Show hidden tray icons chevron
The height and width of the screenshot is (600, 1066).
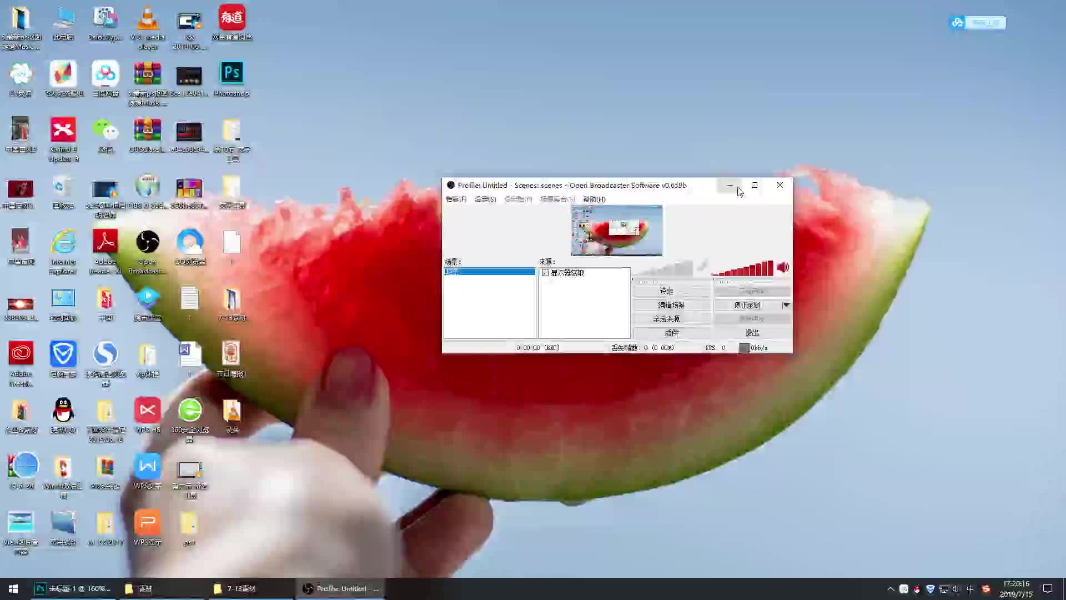pyautogui.click(x=891, y=589)
